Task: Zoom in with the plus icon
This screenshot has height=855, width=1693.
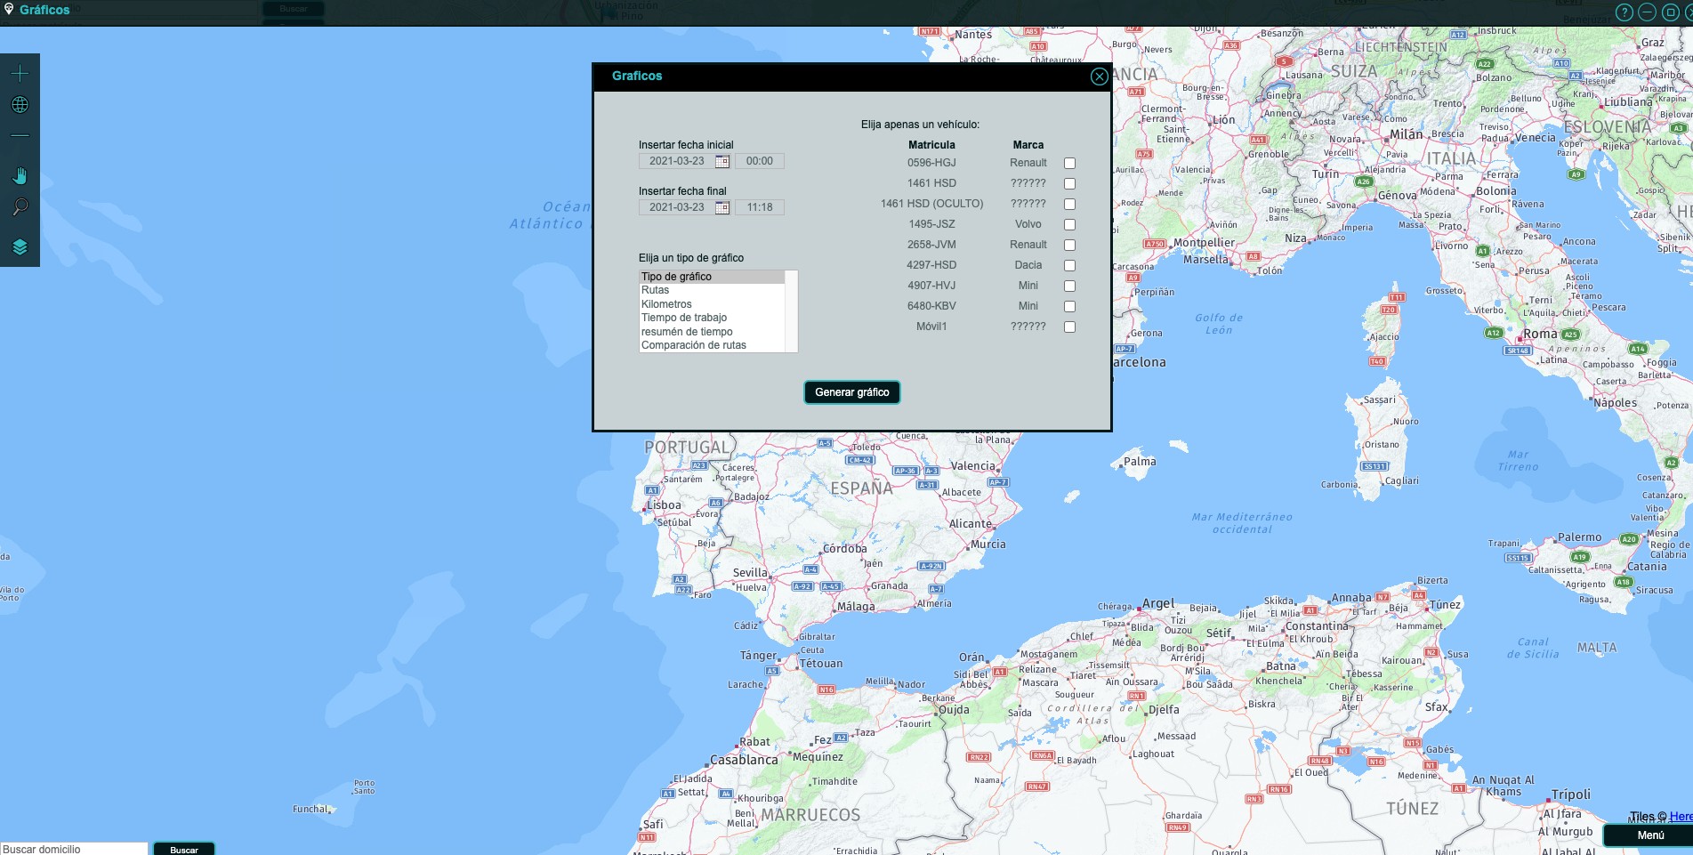Action: 20,73
